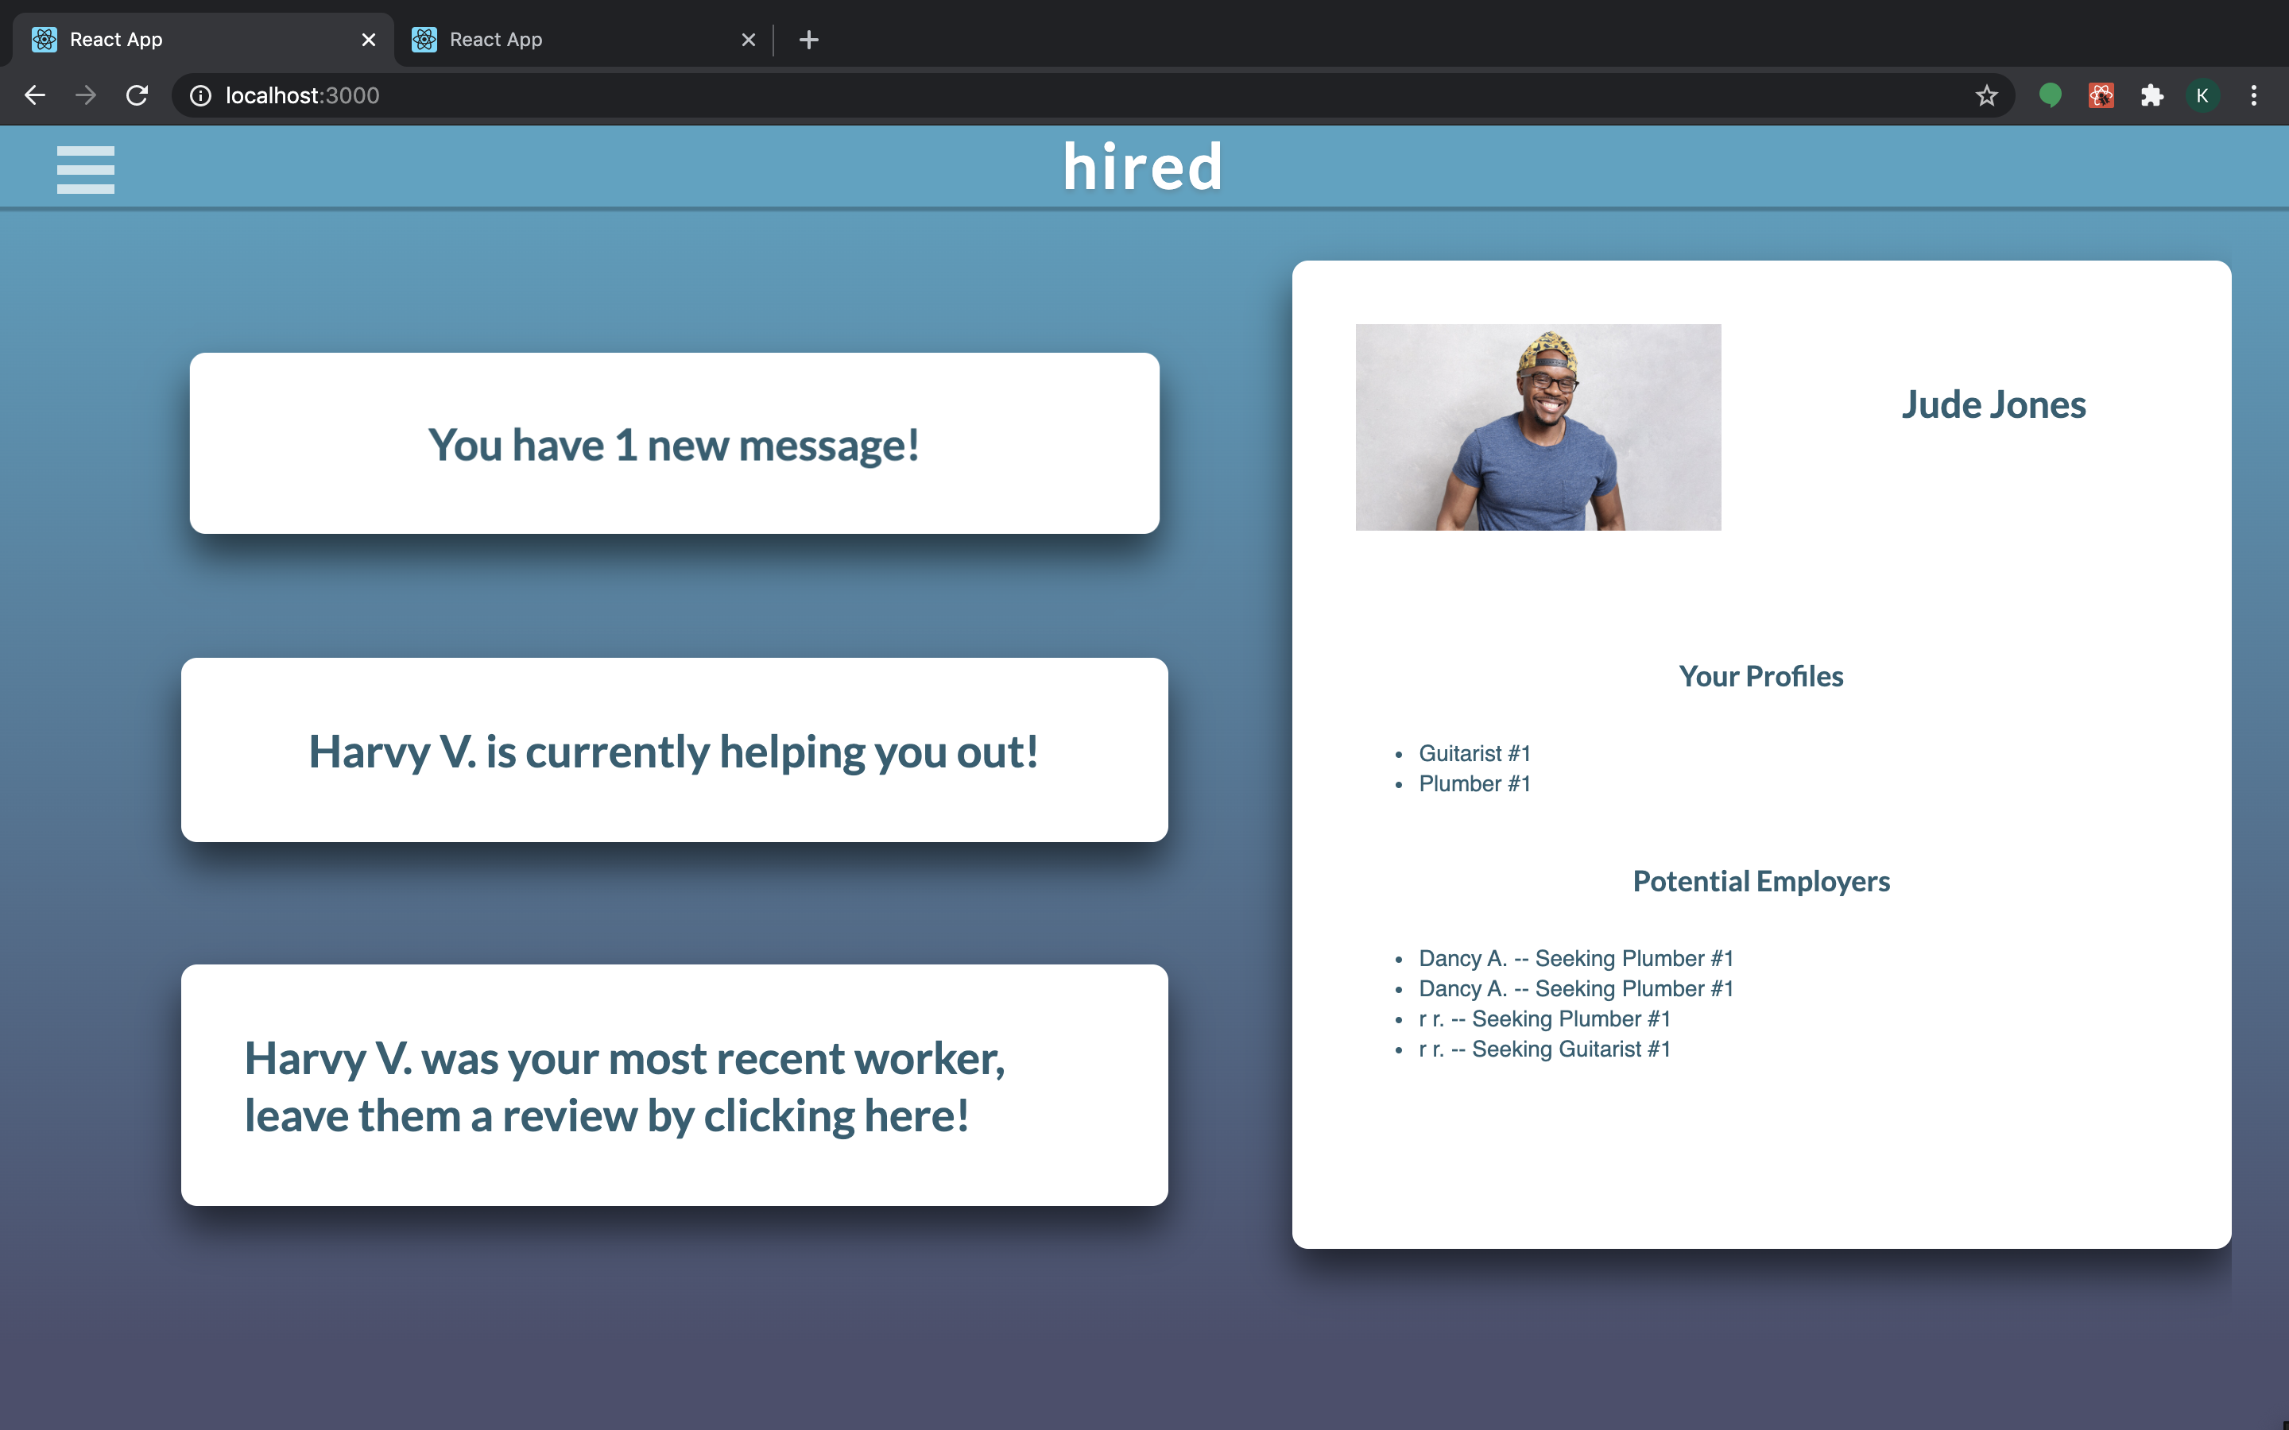Image resolution: width=2289 pixels, height=1430 pixels.
Task: Open the Chrome profile avatar K
Action: [x=2202, y=95]
